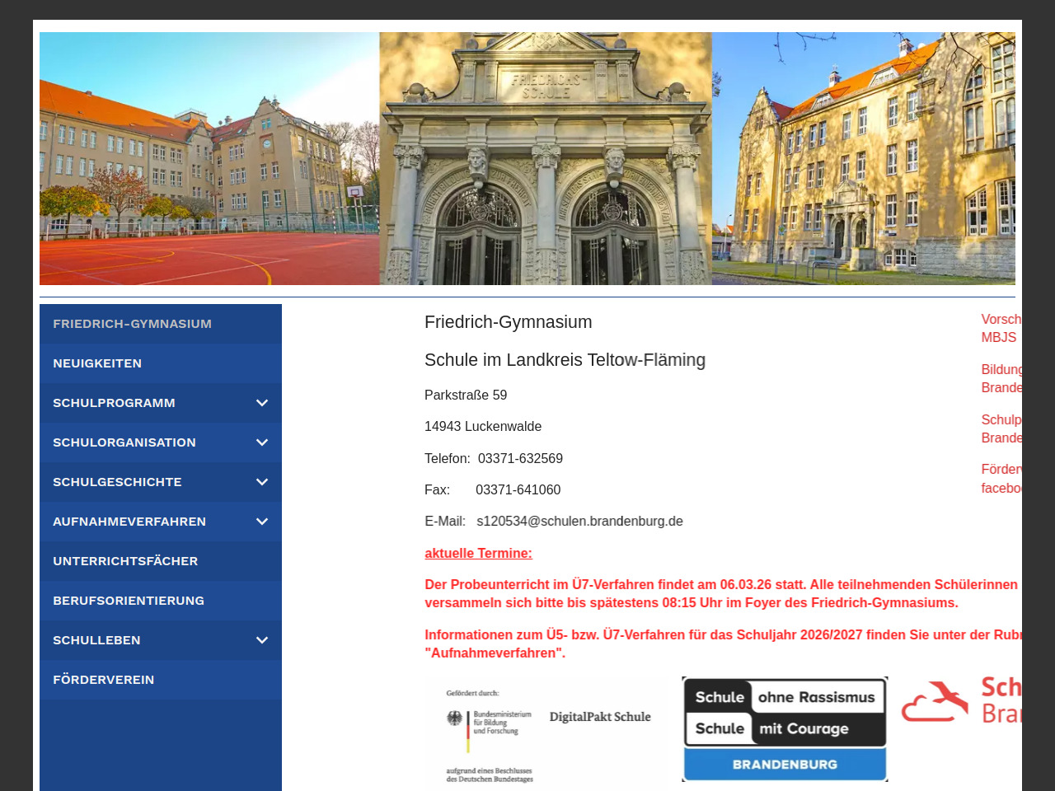
Task: Go to the Neuigkeiten page
Action: (x=97, y=363)
